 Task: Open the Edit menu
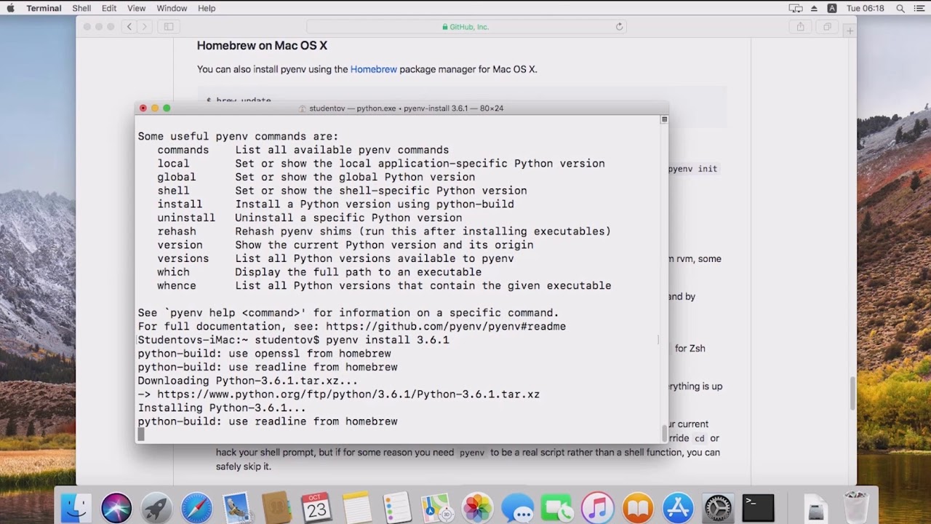tap(109, 8)
